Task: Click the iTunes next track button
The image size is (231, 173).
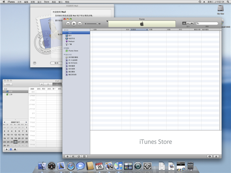Action: 80,24
